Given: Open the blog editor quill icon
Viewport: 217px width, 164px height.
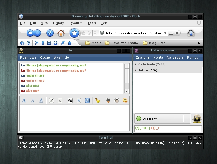Looking at the screenshot, I should [x=63, y=43].
